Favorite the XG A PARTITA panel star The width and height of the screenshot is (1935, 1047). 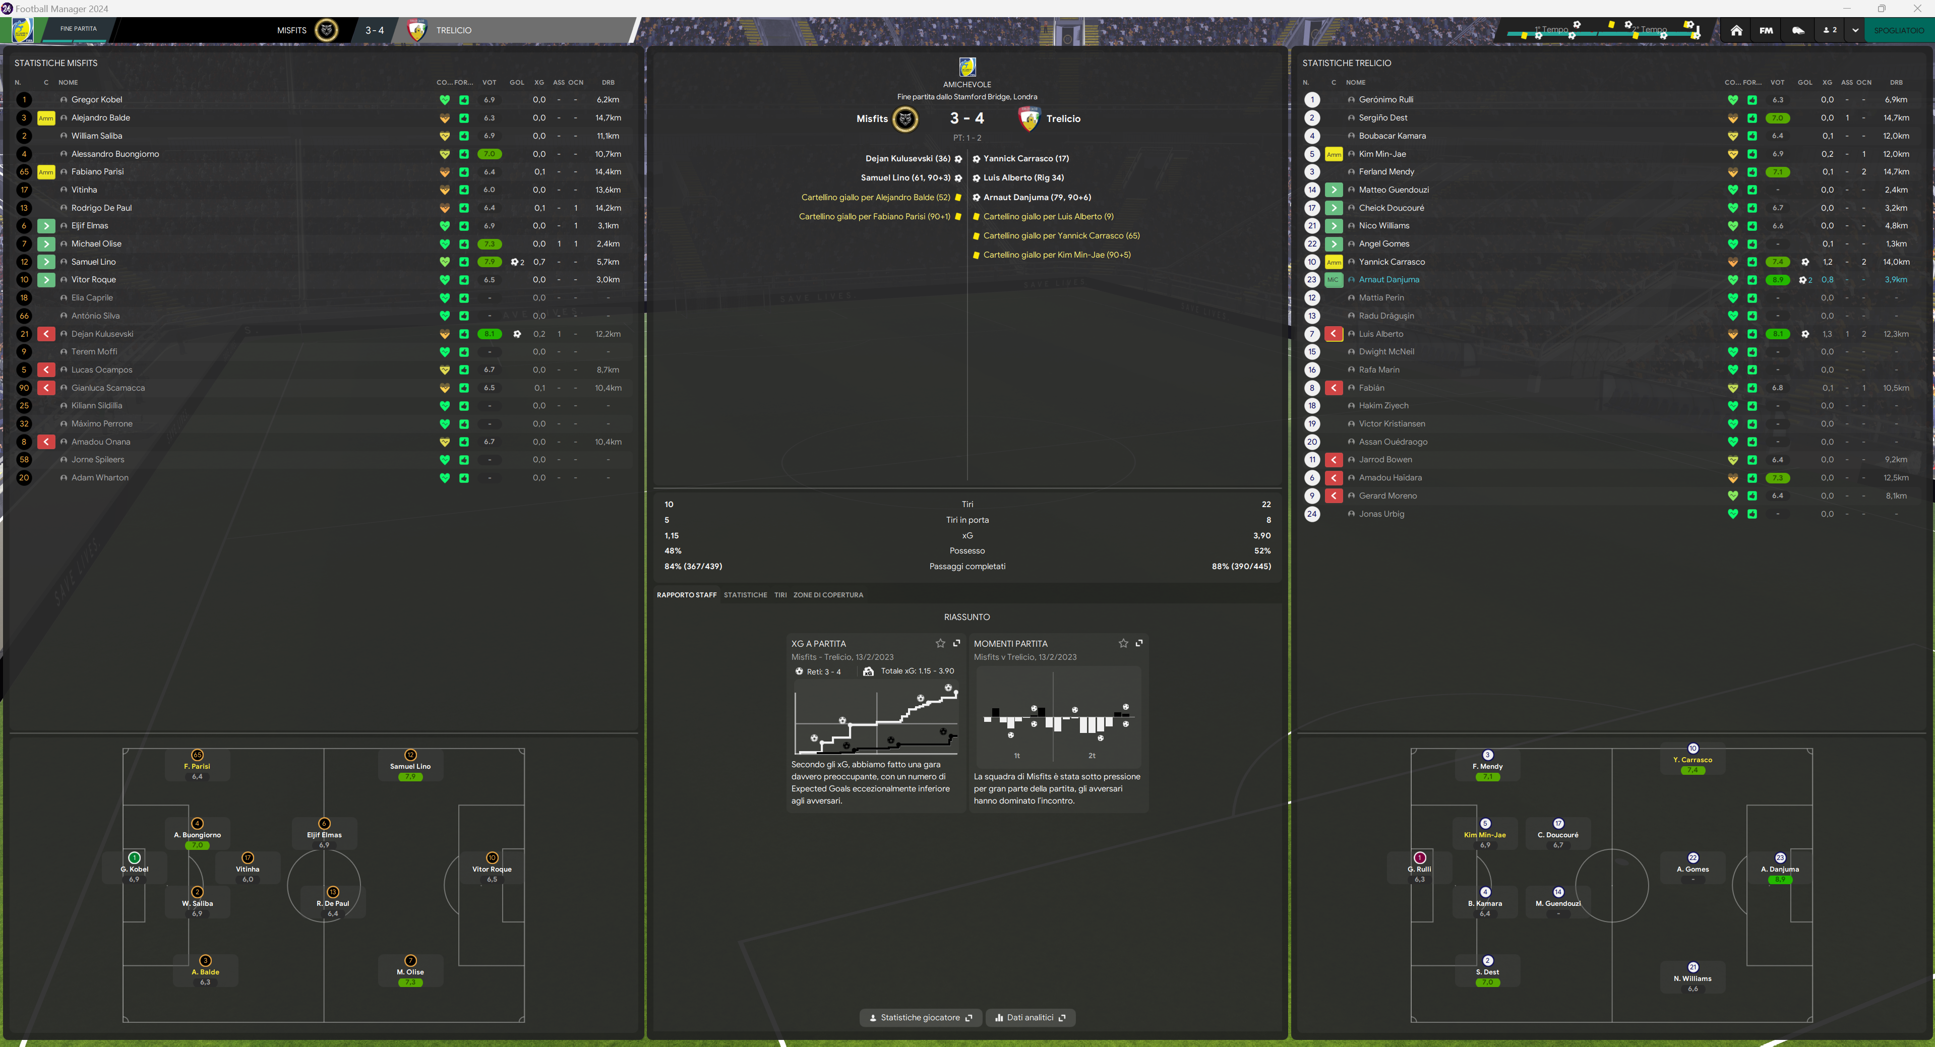point(940,643)
